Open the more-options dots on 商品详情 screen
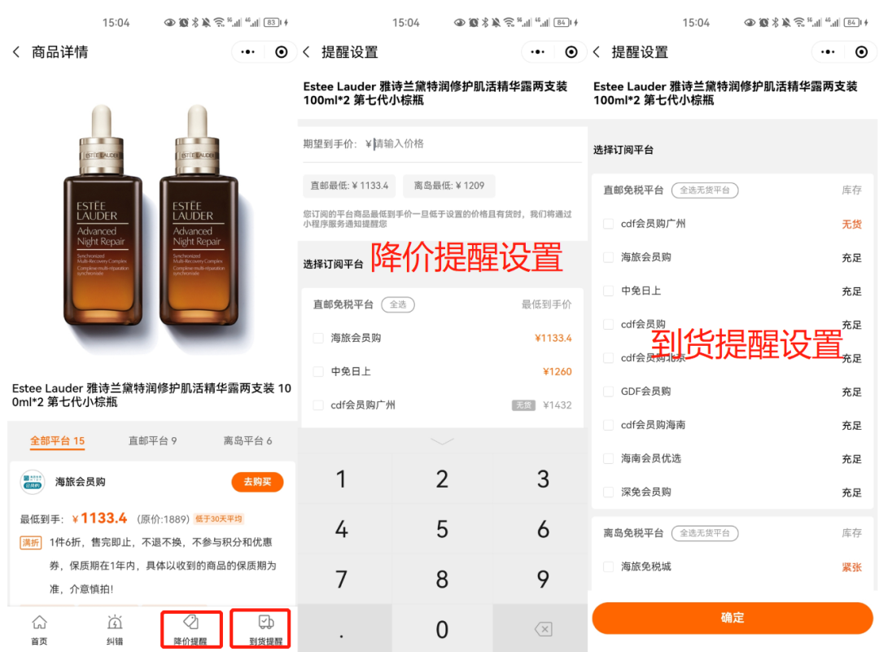The height and width of the screenshot is (652, 879). pyautogui.click(x=247, y=52)
